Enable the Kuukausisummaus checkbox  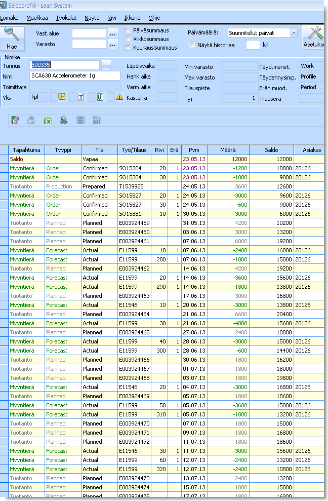tap(128, 48)
